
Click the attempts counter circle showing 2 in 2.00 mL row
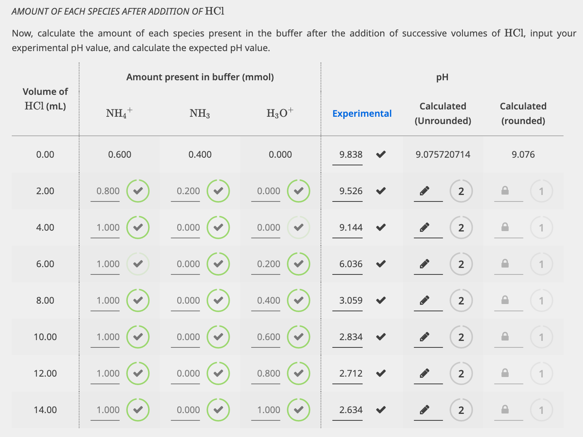[x=461, y=191]
